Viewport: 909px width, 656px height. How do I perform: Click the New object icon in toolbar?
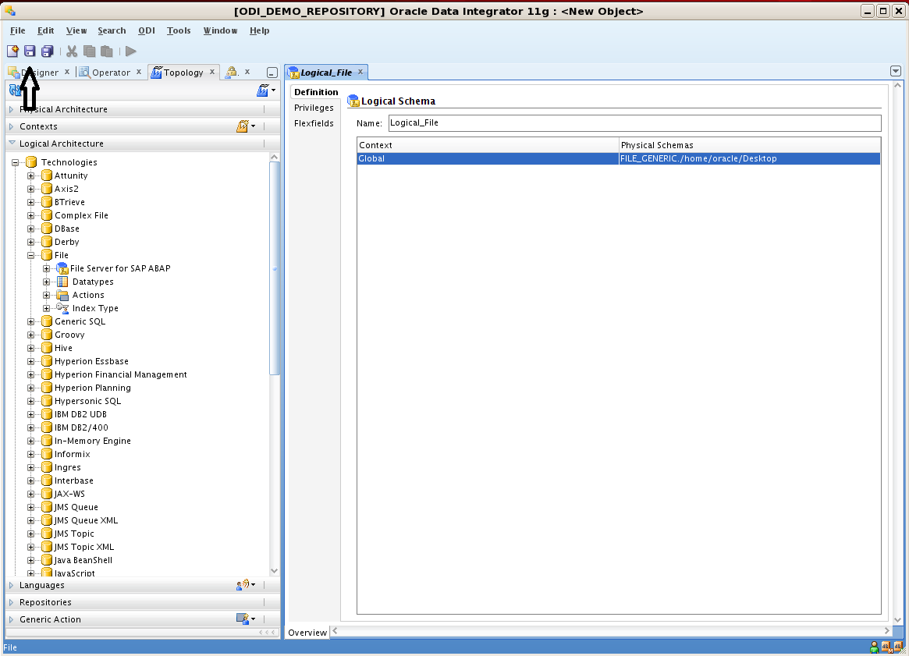point(12,51)
